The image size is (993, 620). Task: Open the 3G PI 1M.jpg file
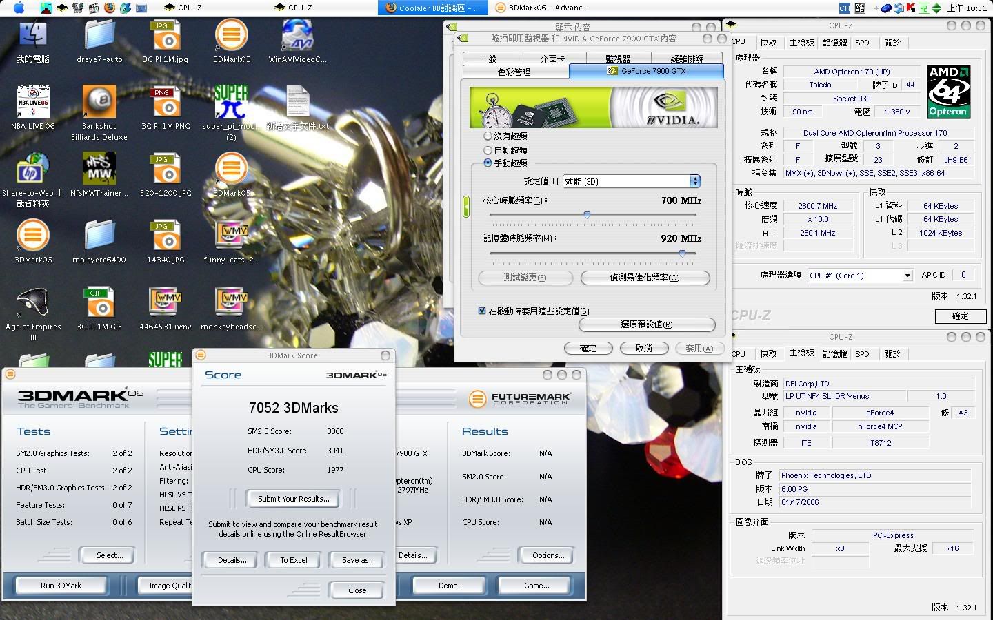[165, 41]
